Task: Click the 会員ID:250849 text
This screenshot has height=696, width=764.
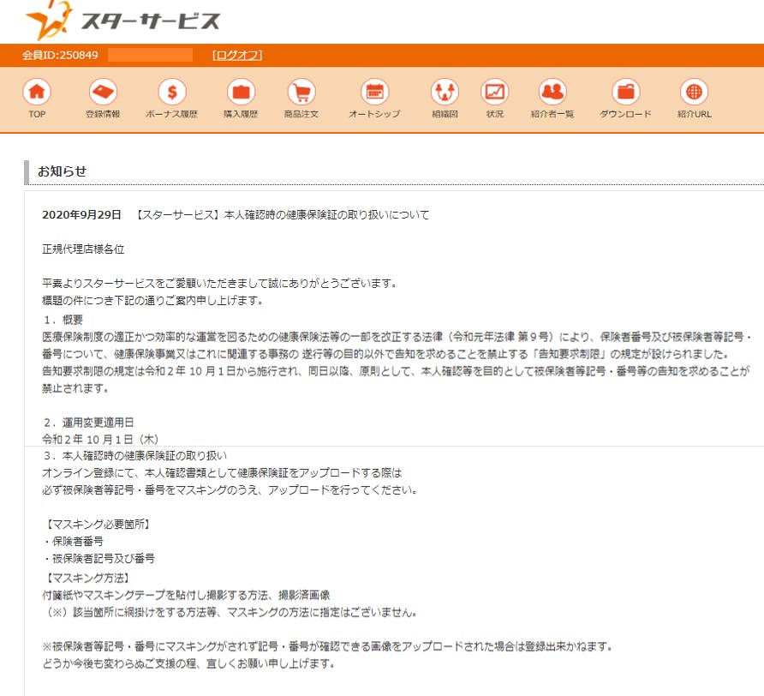Action: (x=60, y=56)
